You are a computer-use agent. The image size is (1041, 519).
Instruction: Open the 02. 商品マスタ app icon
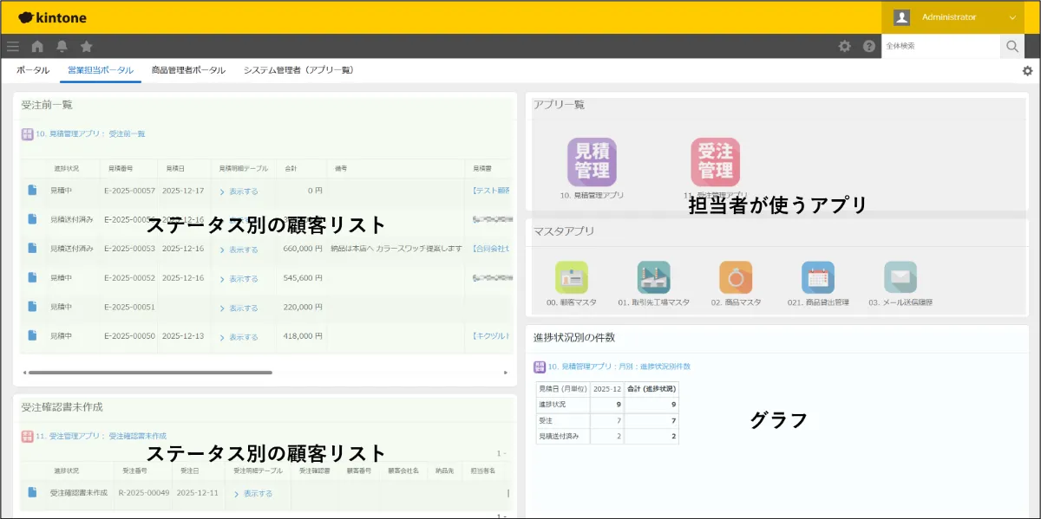(736, 277)
